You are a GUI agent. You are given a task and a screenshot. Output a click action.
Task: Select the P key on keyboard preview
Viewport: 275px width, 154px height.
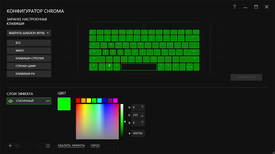click(x=170, y=45)
